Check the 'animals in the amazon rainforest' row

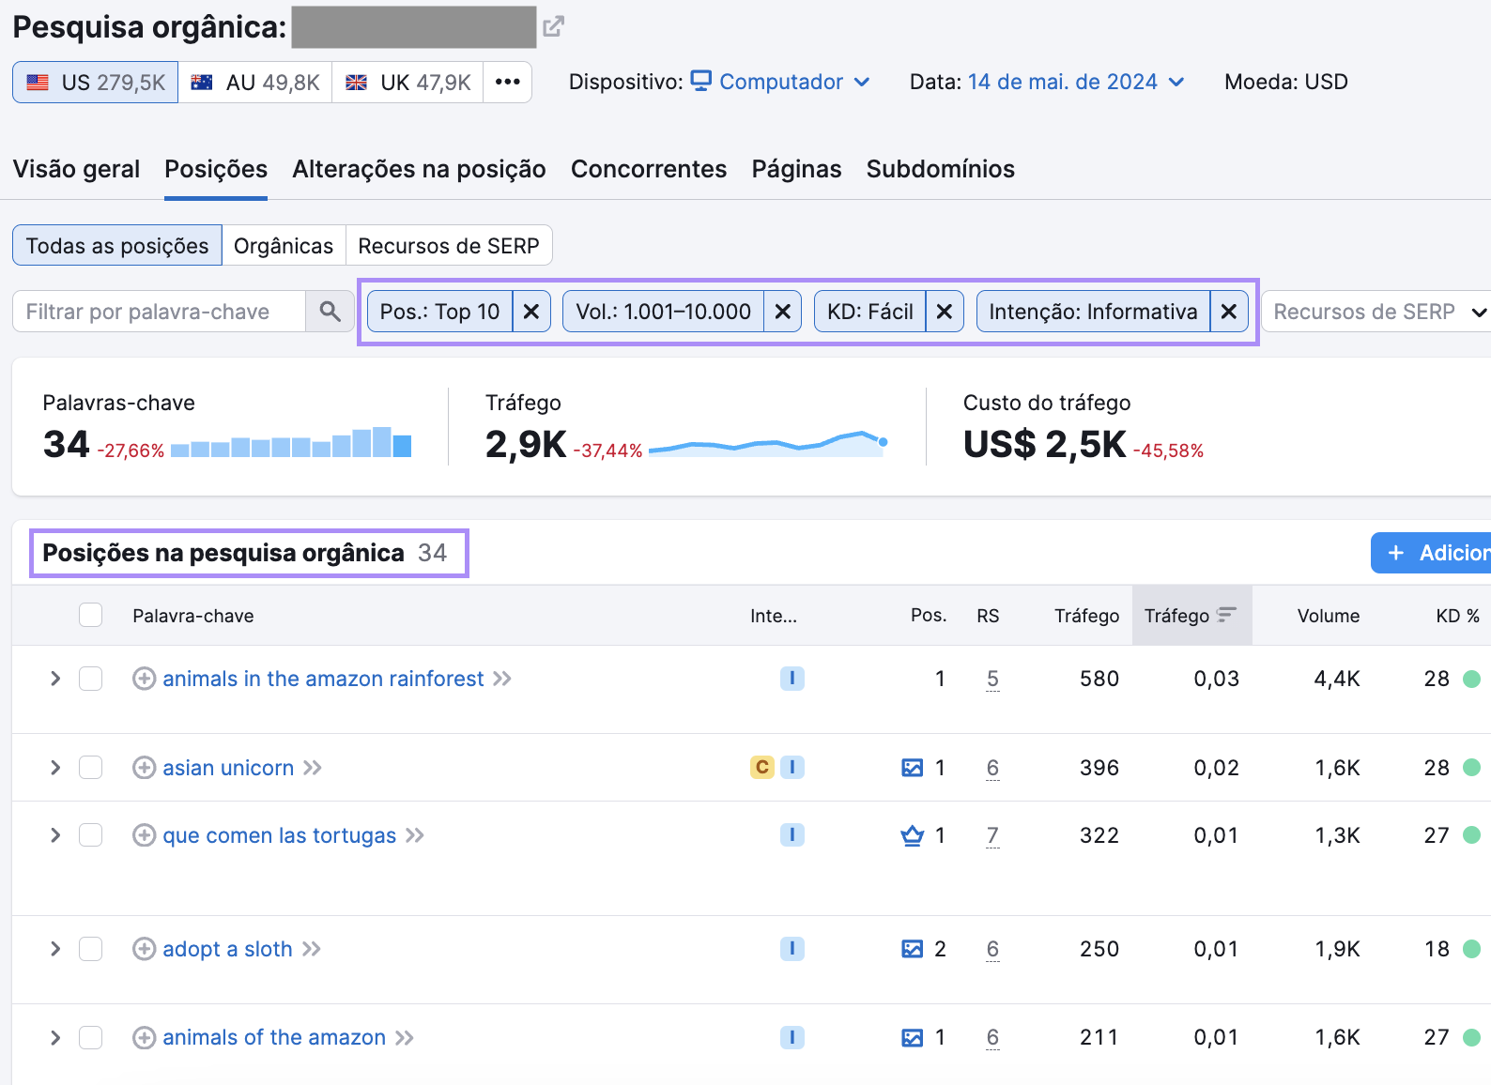[91, 679]
